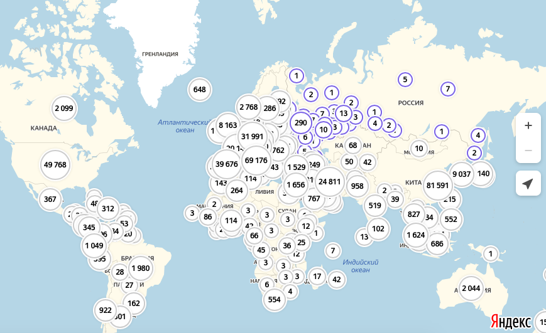Select the 648 cluster near Greenland
This screenshot has width=546, height=333.
[199, 90]
